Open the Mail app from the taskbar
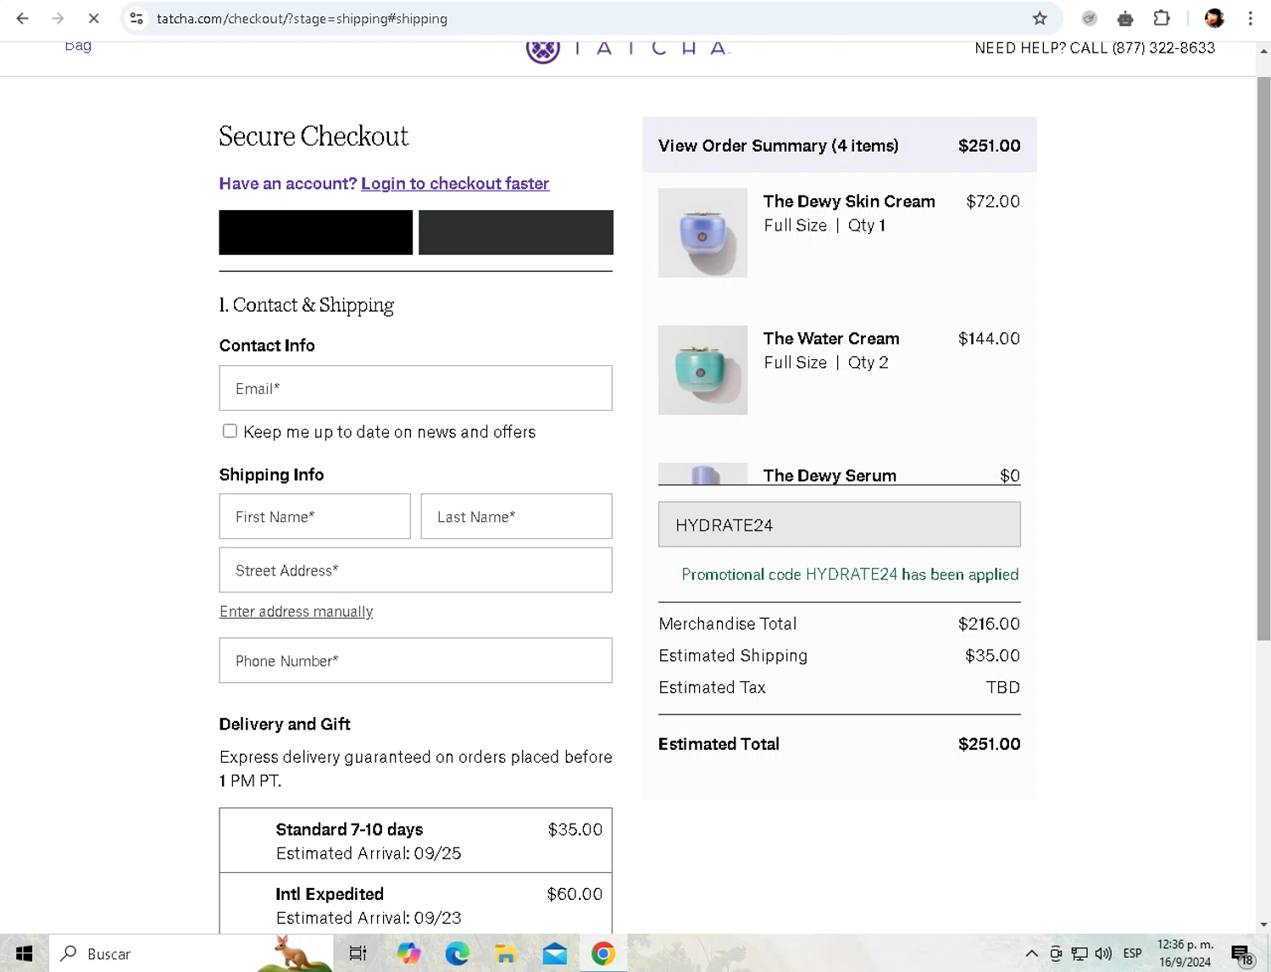 pos(555,953)
